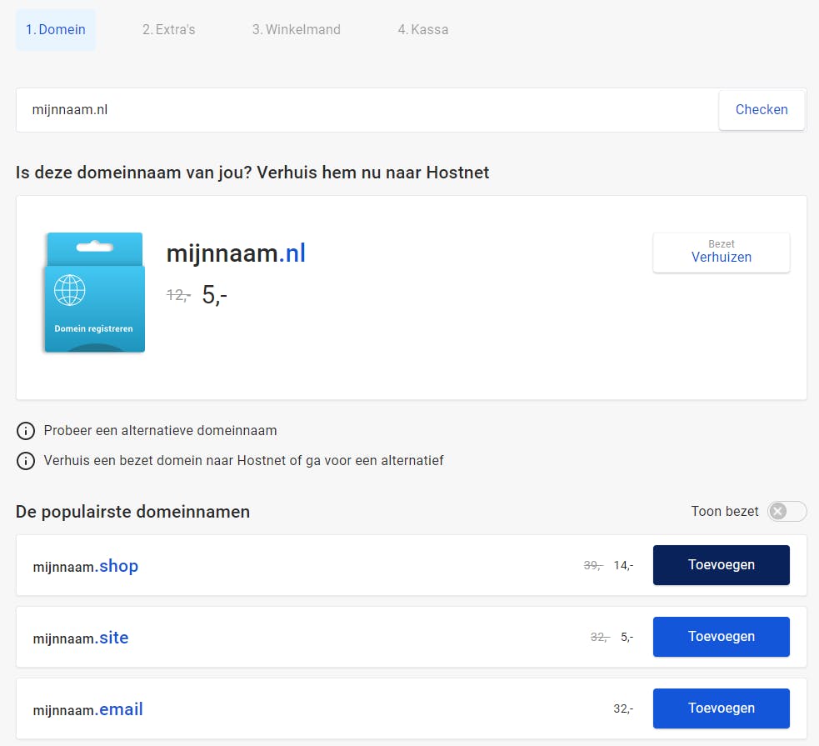Switch to the '3. Winkelmand' step

[297, 29]
